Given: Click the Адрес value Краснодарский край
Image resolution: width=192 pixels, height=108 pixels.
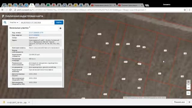Looking at the screenshot, I should 44,43.
